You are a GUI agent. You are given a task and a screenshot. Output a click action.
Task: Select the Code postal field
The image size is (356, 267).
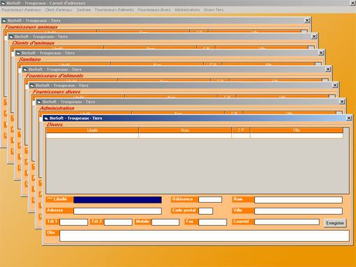point(205,211)
